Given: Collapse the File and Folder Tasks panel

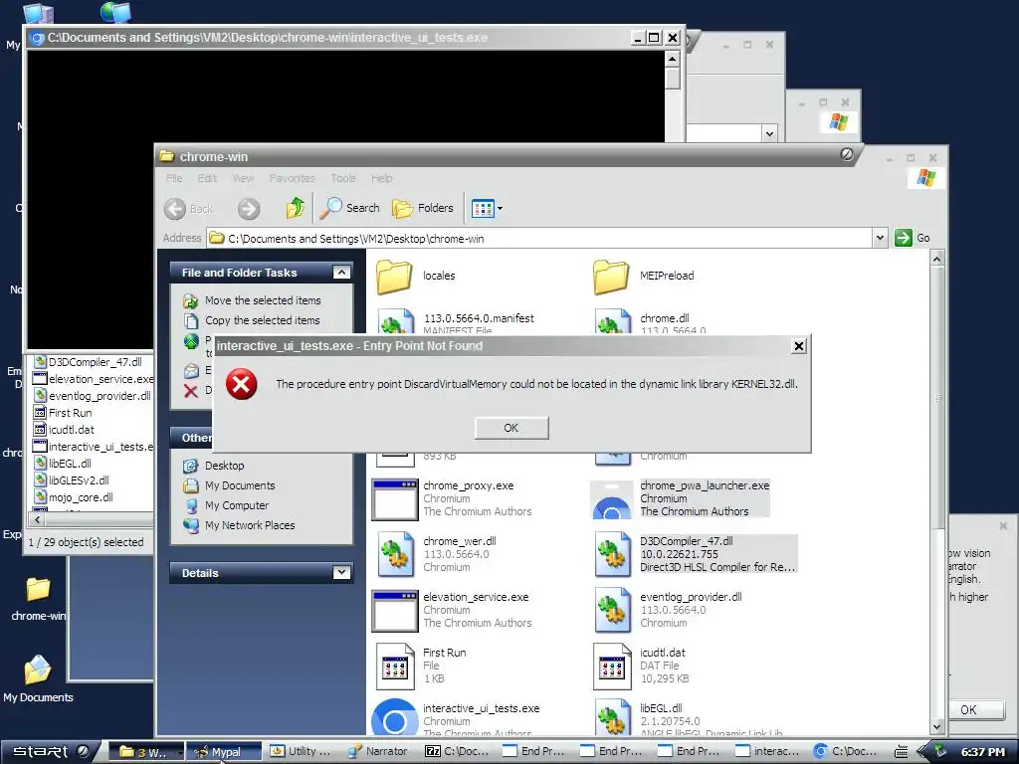Looking at the screenshot, I should pos(341,273).
